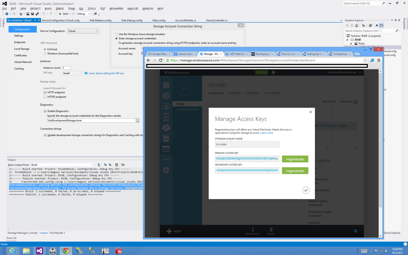Screen dimensions: 408x255
Task: Open the 6 HOURS time range dropdown
Action: pos(346,102)
